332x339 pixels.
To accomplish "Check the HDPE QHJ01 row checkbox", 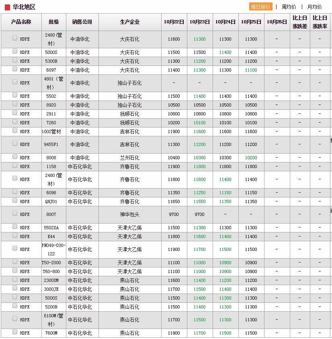I will [15, 200].
